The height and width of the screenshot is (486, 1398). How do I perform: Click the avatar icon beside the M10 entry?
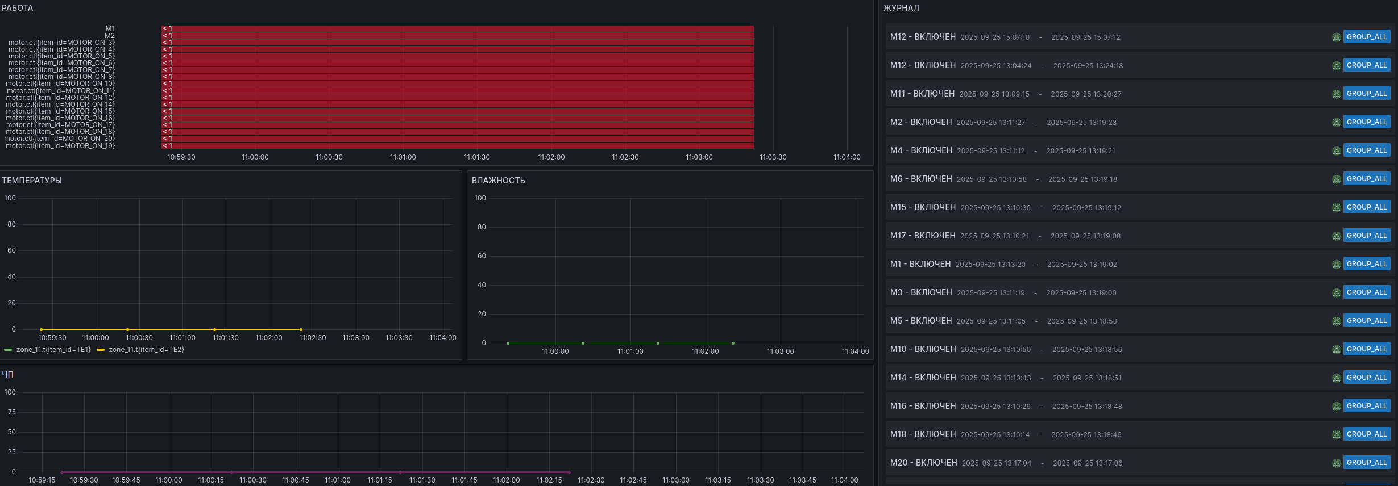1336,350
